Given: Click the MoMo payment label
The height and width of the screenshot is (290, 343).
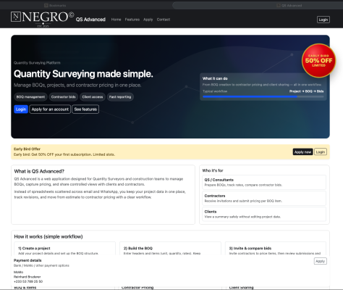Looking at the screenshot, I should click(x=18, y=272).
